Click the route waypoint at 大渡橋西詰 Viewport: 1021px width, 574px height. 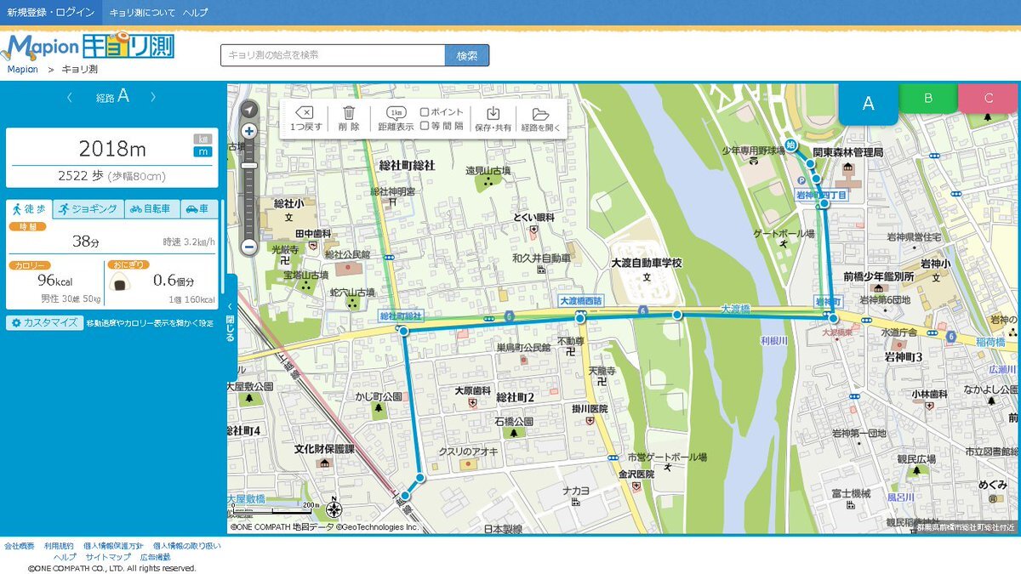point(580,318)
